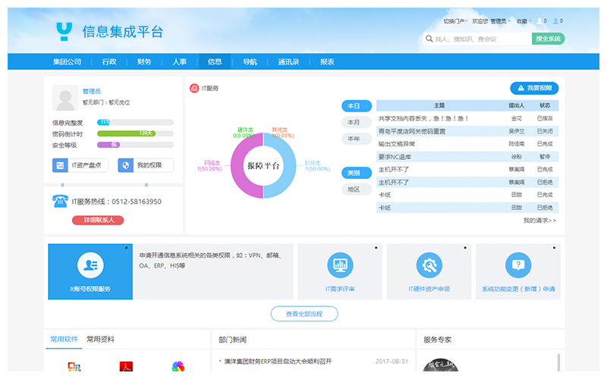Open the 管理员 user dropdown
This screenshot has height=379, width=607.
click(x=500, y=21)
